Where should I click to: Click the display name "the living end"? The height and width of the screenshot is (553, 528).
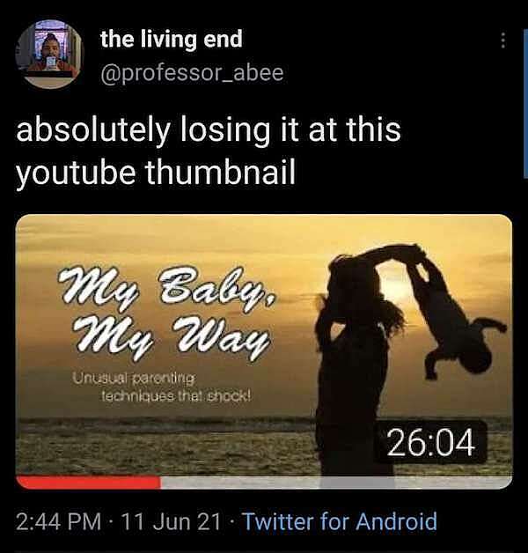tap(172, 40)
